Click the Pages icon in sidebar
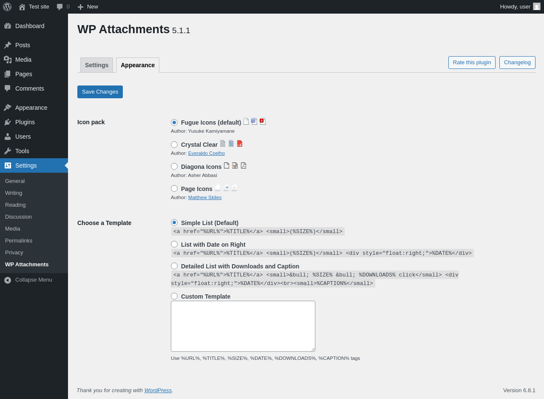 [8, 74]
